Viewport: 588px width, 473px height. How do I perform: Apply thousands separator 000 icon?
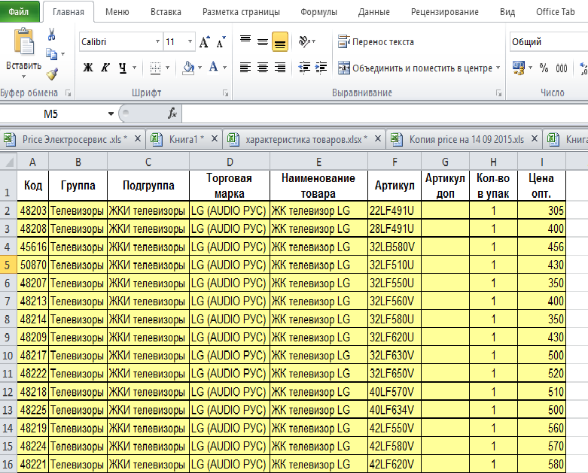tap(562, 68)
